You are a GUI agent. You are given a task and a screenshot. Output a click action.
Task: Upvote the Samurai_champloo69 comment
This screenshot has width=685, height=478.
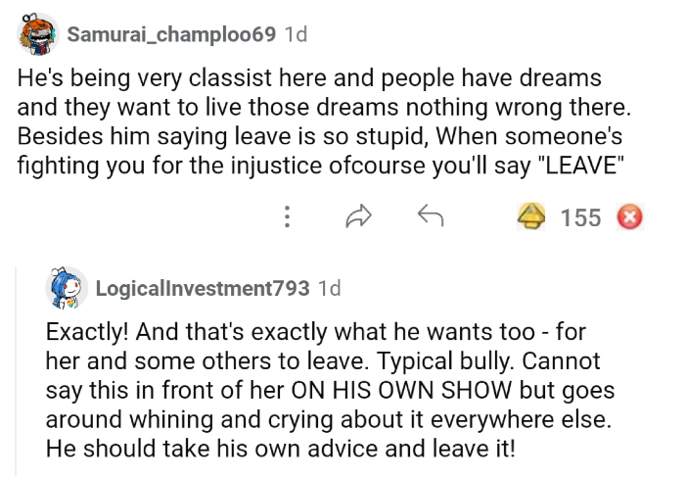(x=531, y=216)
